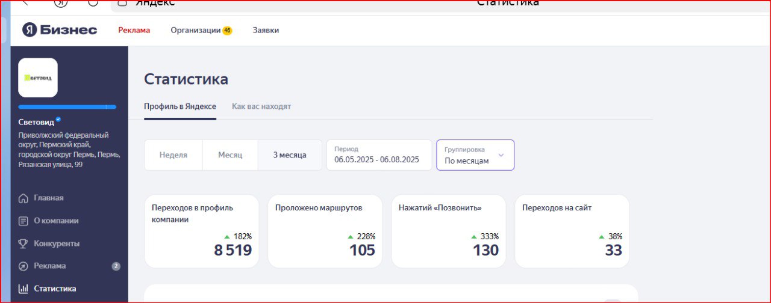Open Реклама section in the sidebar
The width and height of the screenshot is (771, 303).
tap(49, 266)
